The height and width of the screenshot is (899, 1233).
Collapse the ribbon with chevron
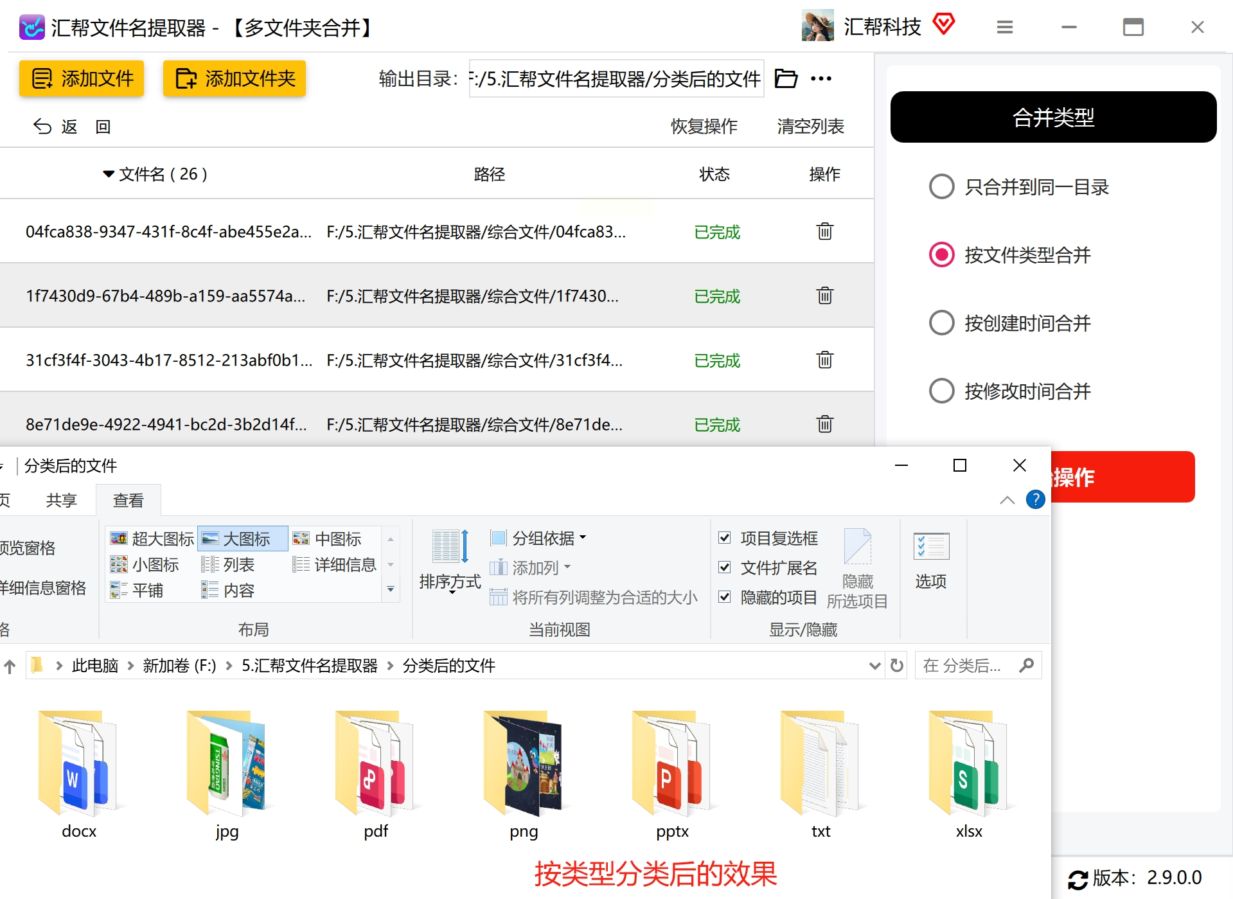pyautogui.click(x=1007, y=500)
